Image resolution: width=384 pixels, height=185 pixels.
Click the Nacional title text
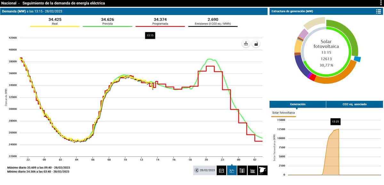pyautogui.click(x=9, y=3)
